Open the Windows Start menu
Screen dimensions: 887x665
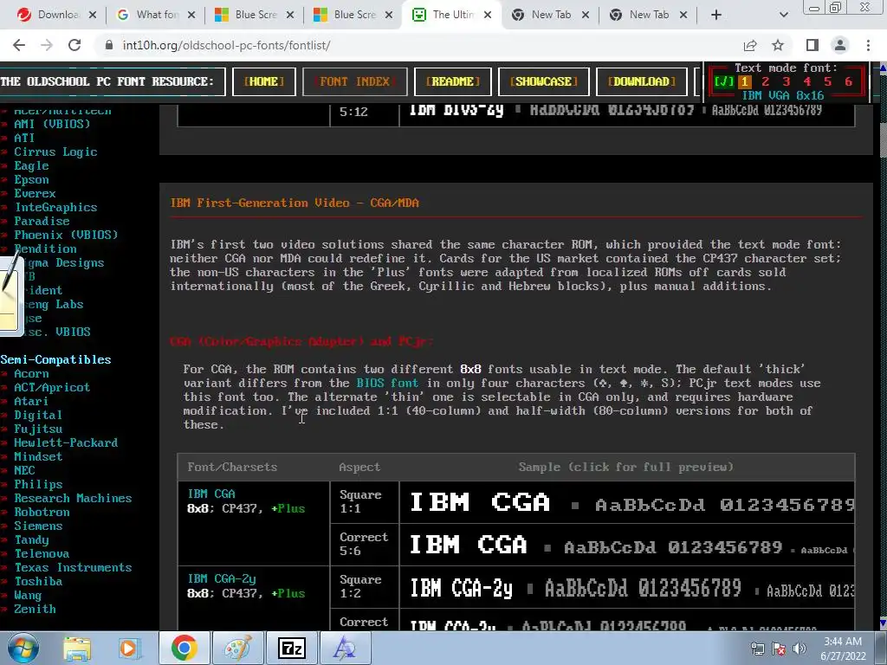click(23, 649)
